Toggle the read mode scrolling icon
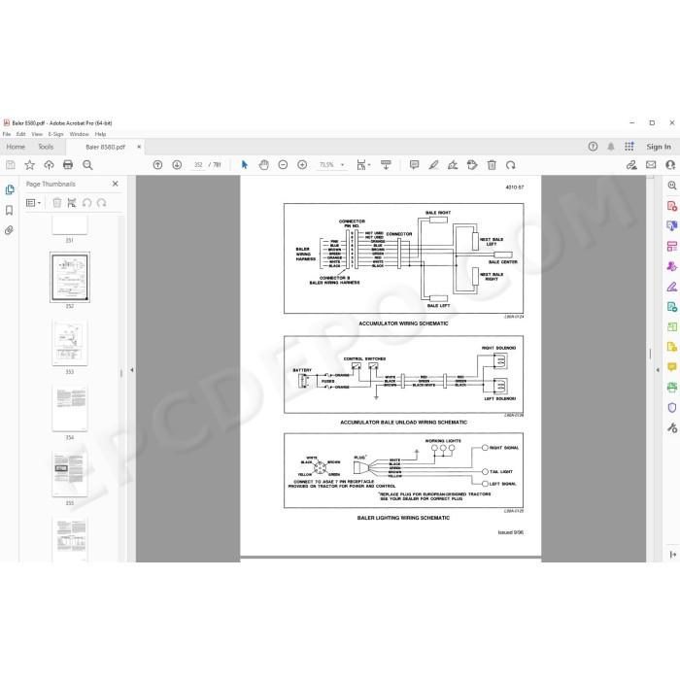This screenshot has height=680, width=680. (386, 165)
